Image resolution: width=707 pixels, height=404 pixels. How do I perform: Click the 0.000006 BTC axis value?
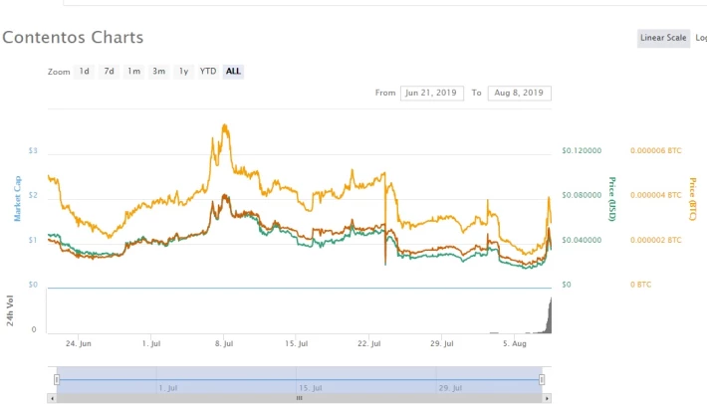pyautogui.click(x=656, y=150)
